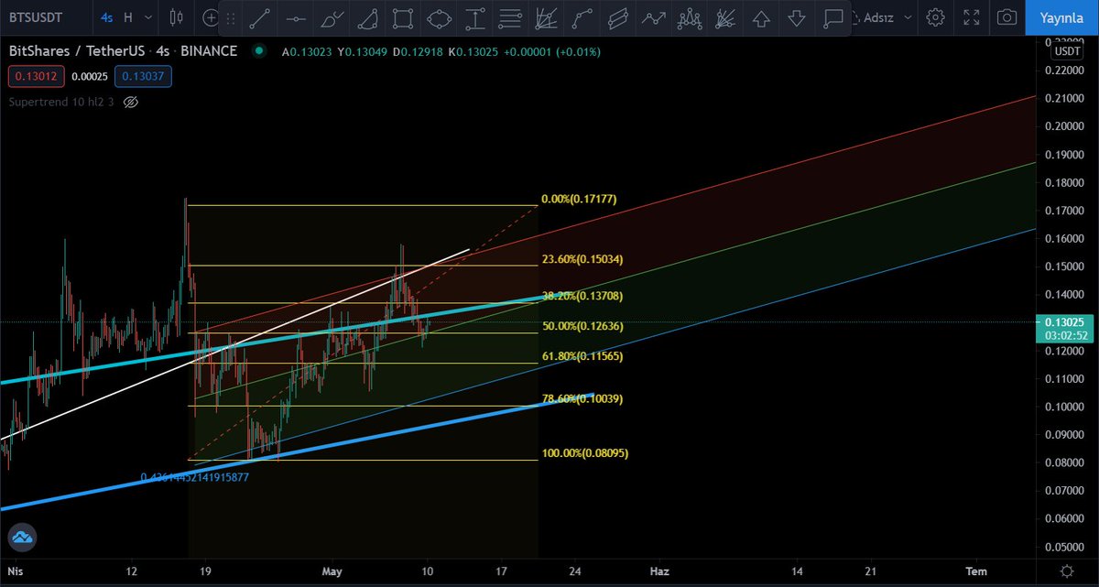
Task: Select the brush drawing tool
Action: click(x=333, y=17)
